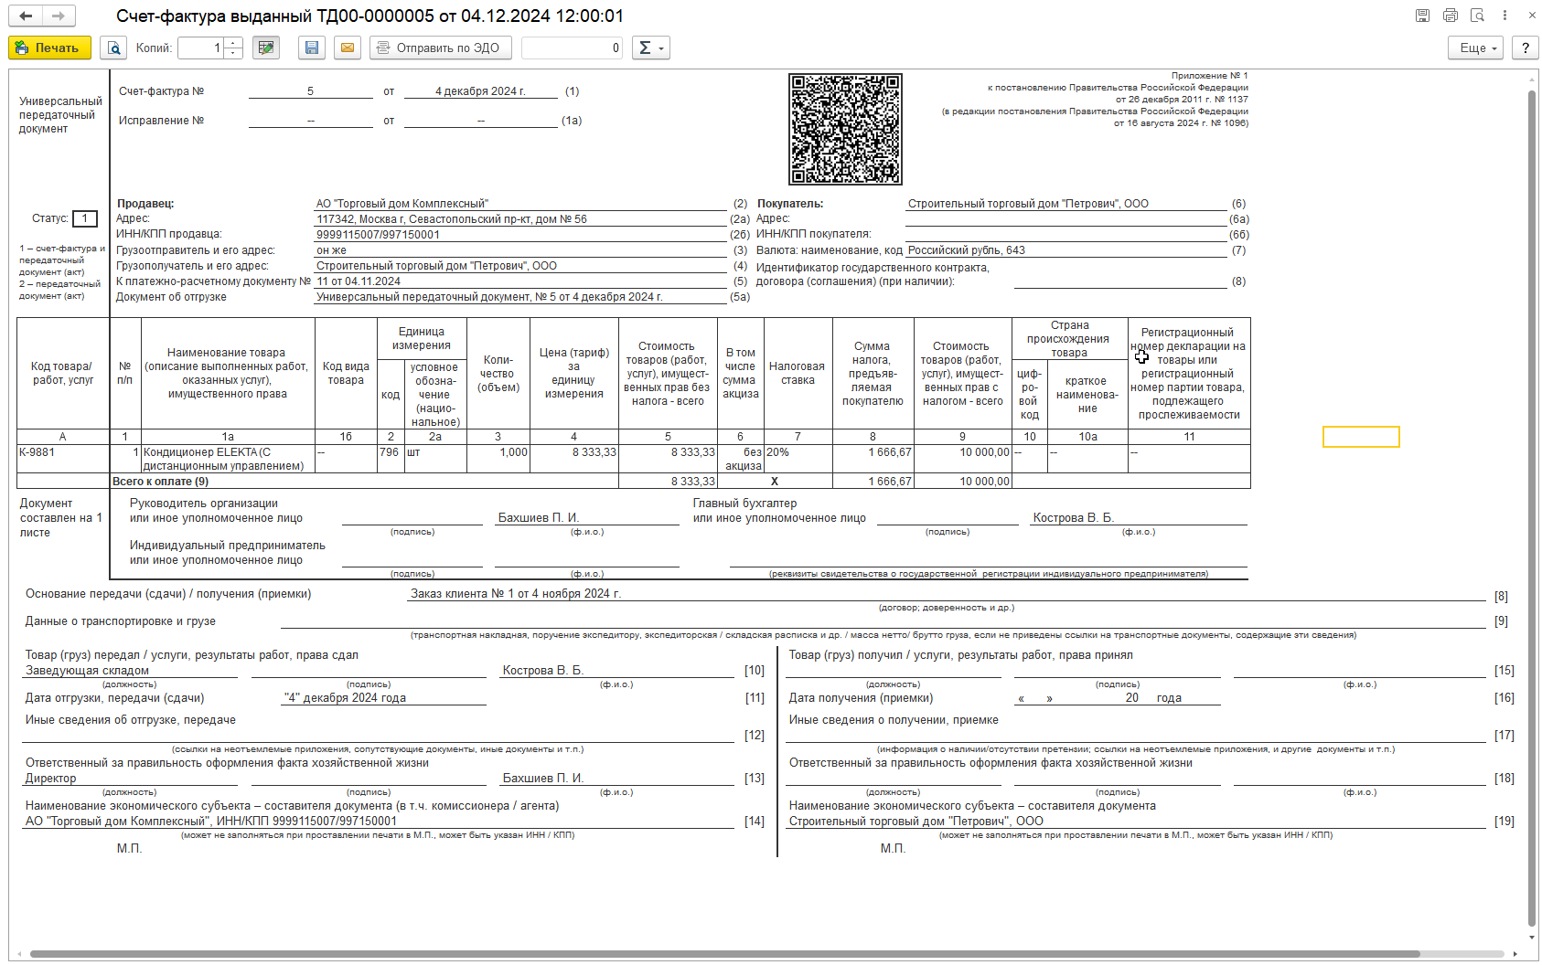Screen dimensions: 1542x965
Task: Click the title bar save icon
Action: pos(1422,16)
